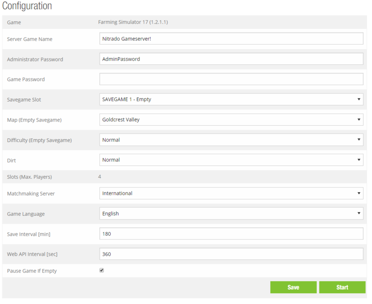
Task: Click the Matchmaking Server label
Action: point(31,194)
